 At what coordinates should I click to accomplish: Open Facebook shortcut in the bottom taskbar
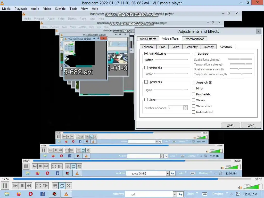pos(43,194)
